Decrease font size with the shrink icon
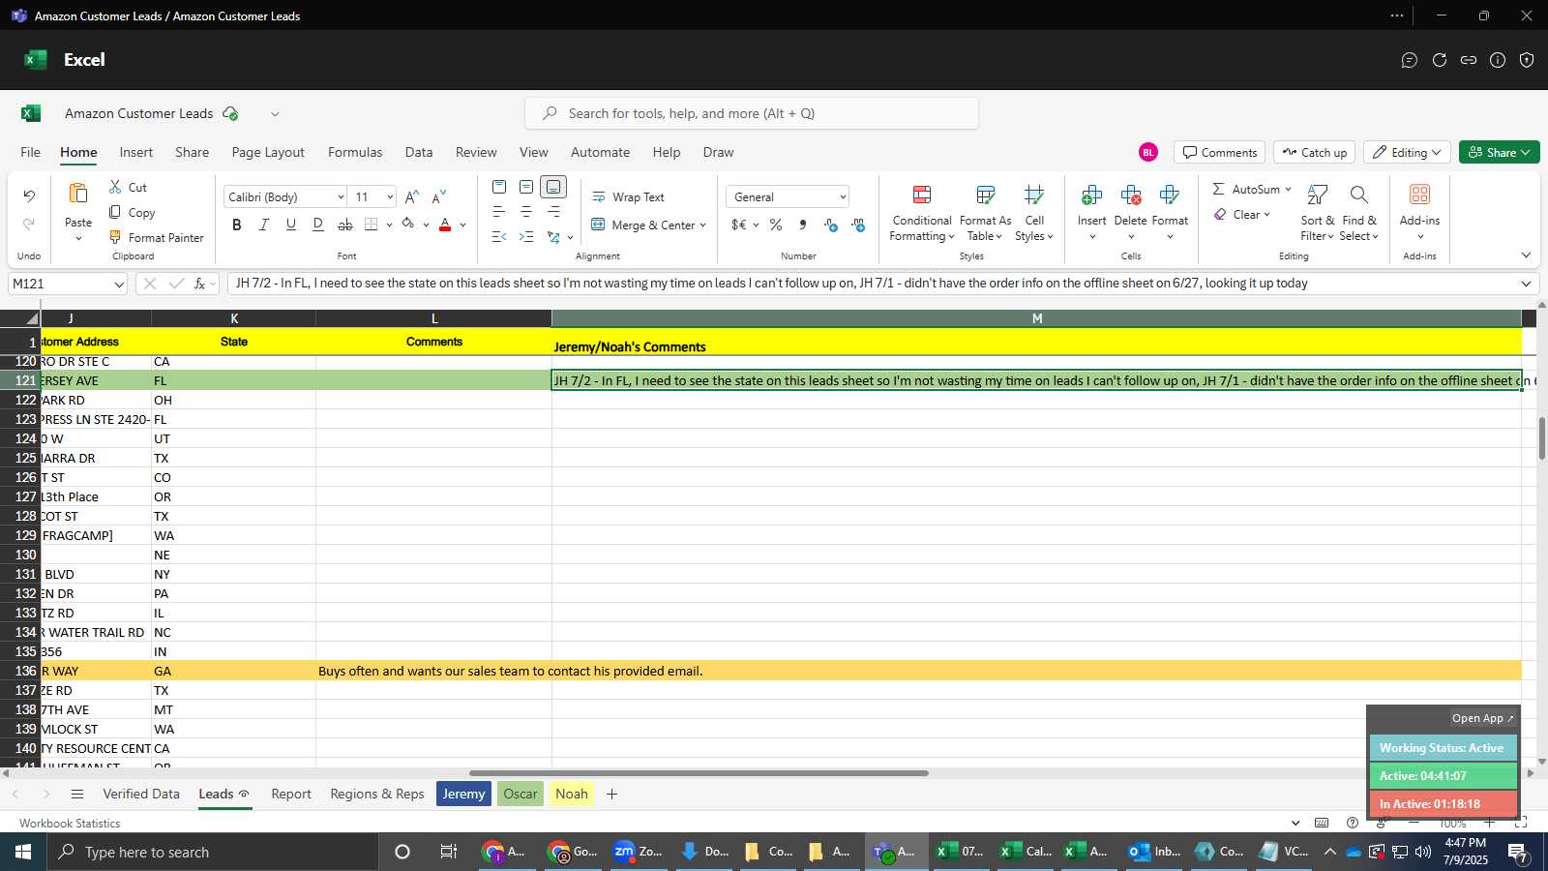The width and height of the screenshot is (1548, 871). click(x=439, y=196)
